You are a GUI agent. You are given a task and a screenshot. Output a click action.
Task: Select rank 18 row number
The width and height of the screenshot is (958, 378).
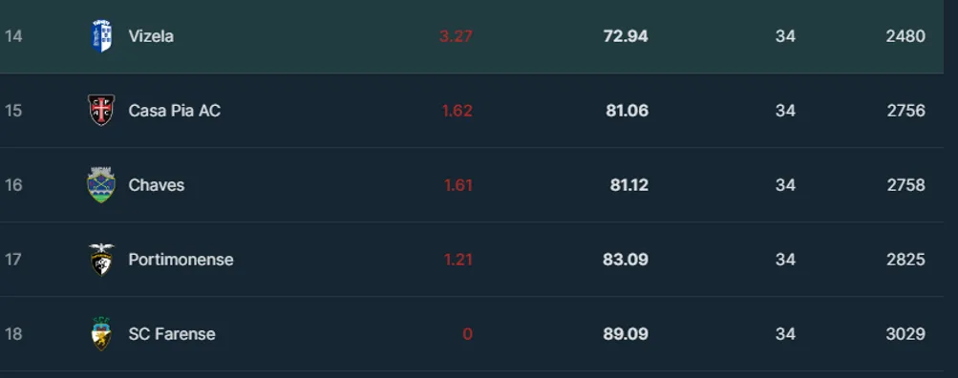[x=13, y=334]
